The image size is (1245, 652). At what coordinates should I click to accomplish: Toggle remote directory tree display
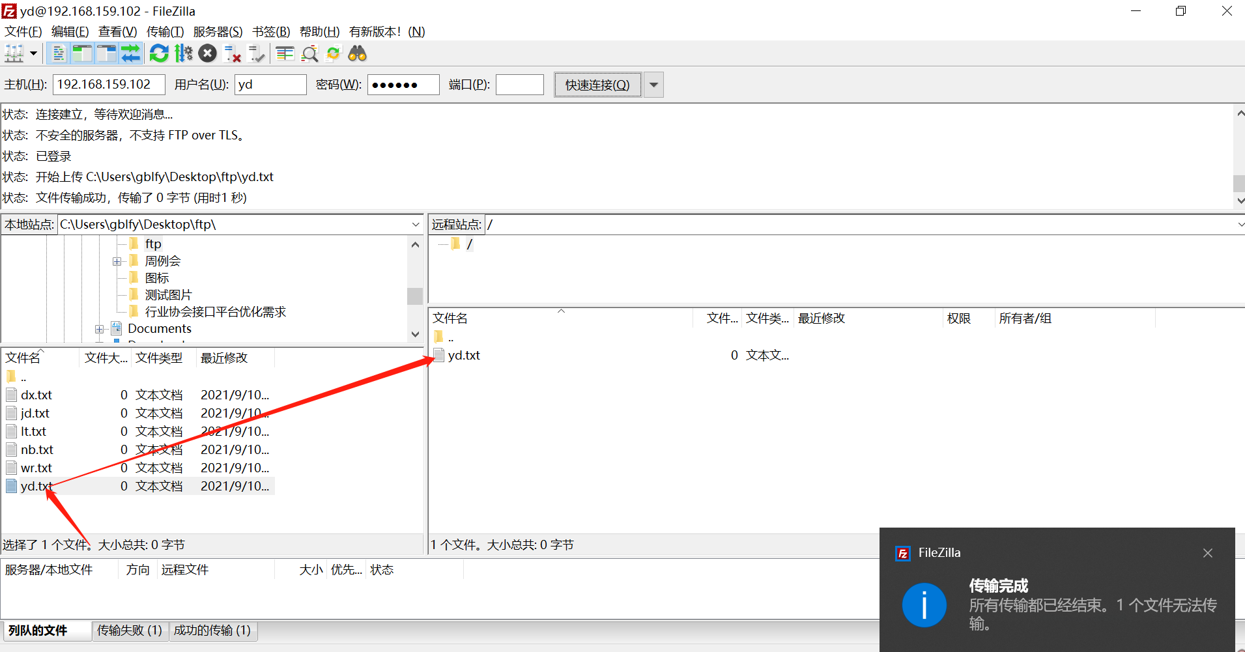106,53
